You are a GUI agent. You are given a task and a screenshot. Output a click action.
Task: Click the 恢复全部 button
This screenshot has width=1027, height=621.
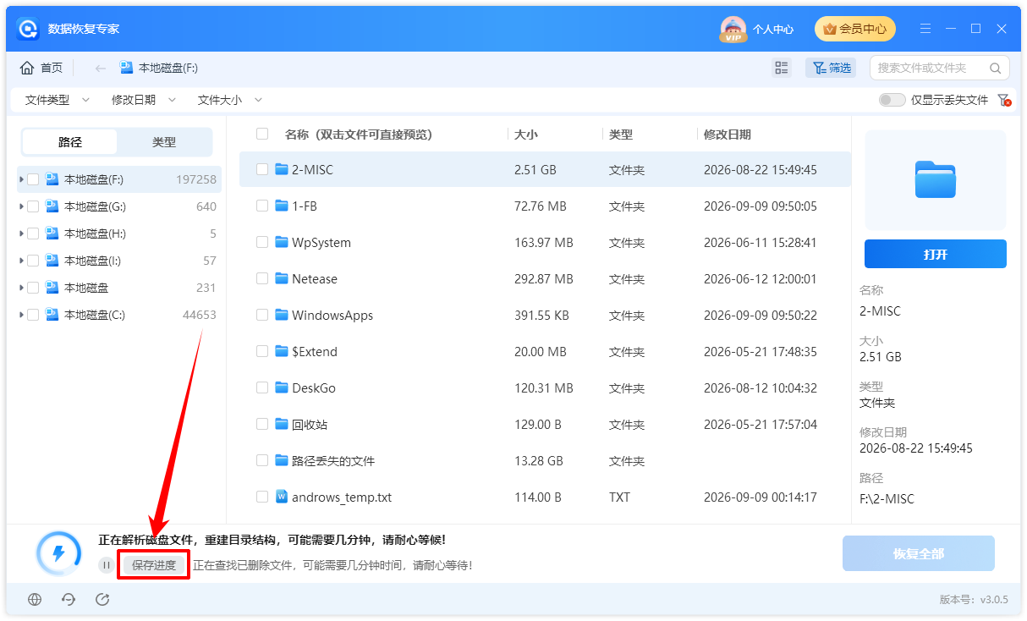(919, 554)
